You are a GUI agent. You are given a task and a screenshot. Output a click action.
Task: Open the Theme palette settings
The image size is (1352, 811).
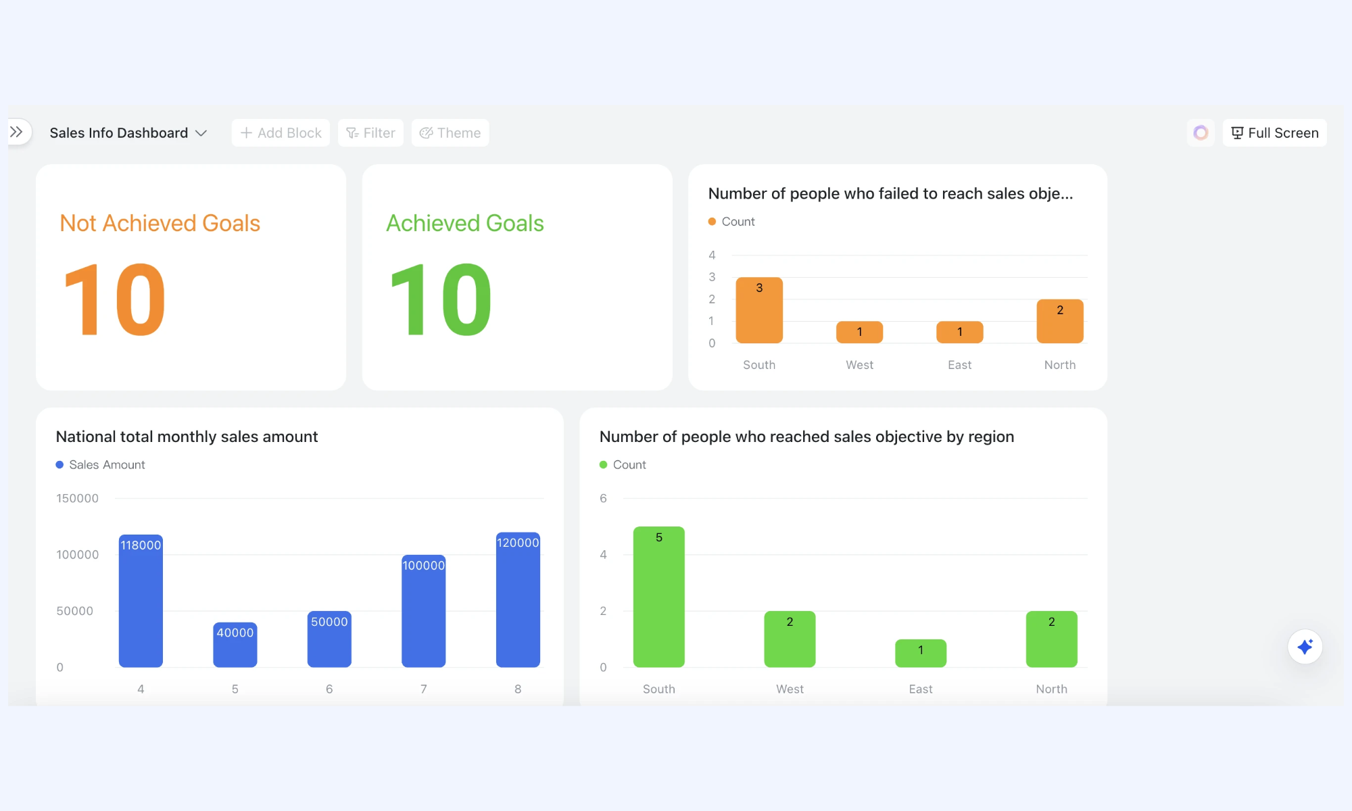[450, 133]
